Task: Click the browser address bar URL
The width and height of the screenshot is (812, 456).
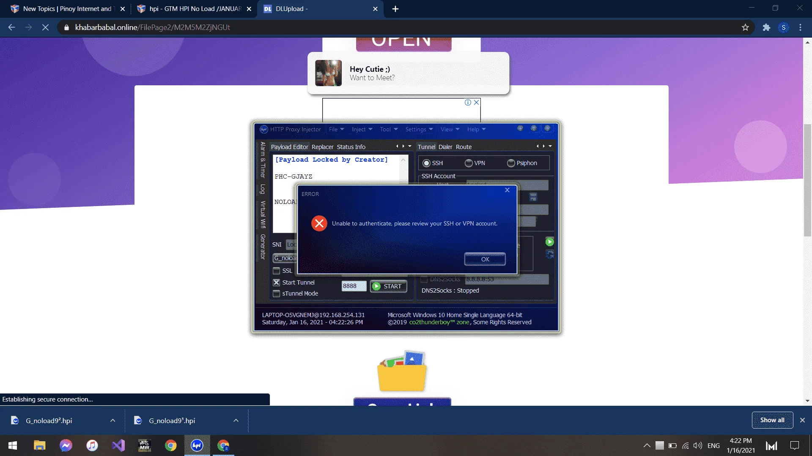Action: pyautogui.click(x=153, y=27)
